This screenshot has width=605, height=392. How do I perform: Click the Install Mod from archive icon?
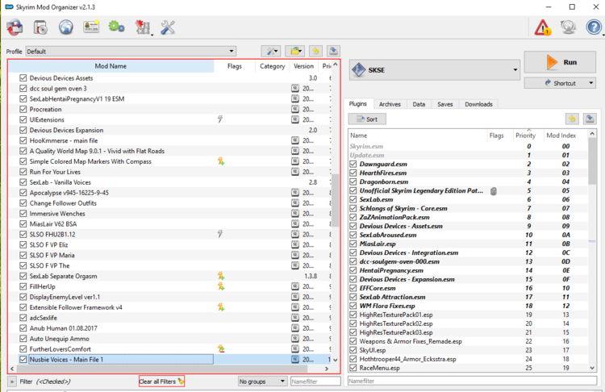coord(15,27)
